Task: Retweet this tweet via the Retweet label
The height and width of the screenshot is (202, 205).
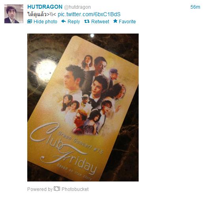Action: [x=100, y=22]
